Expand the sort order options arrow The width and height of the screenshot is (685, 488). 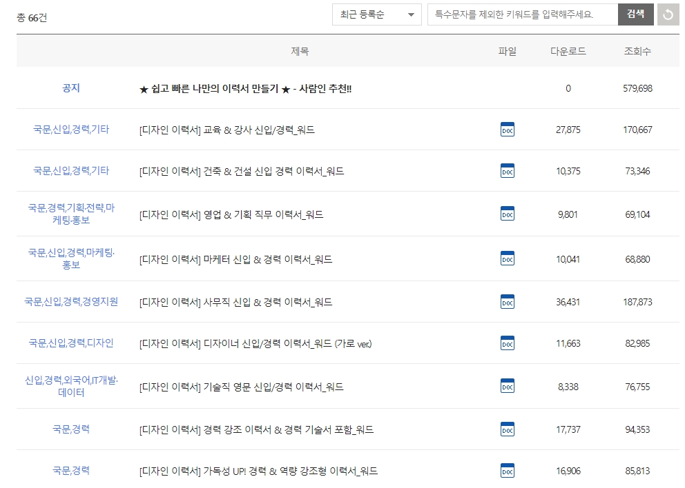pos(411,14)
